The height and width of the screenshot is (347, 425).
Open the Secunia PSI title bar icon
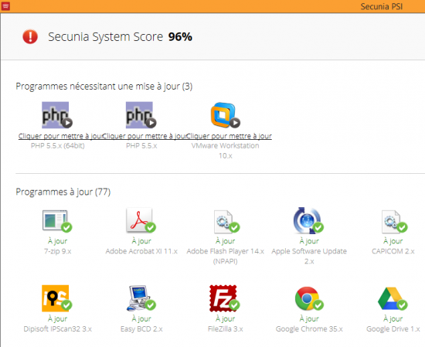coord(5,6)
